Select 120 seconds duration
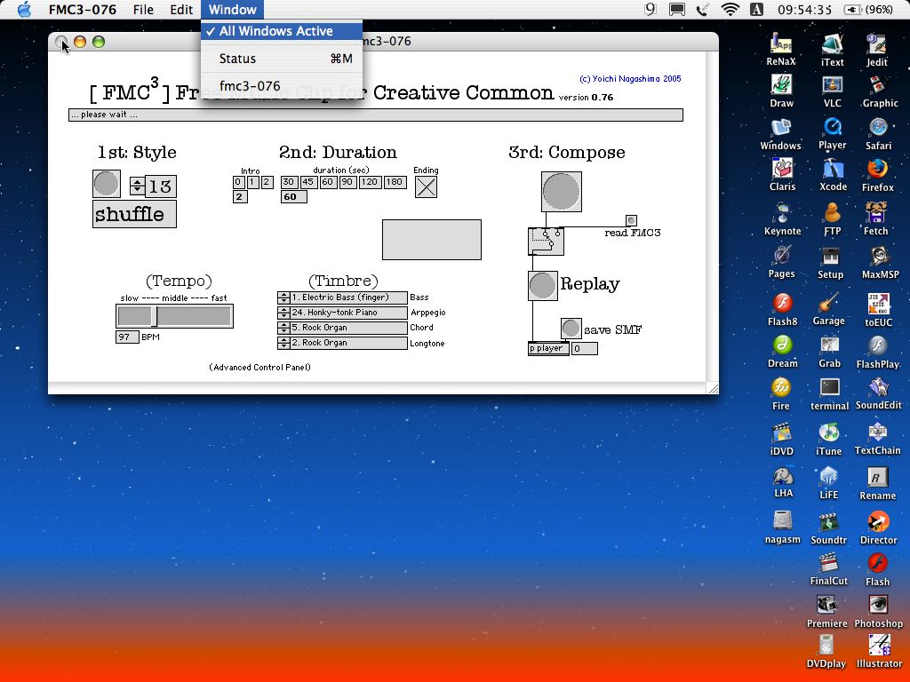Image resolution: width=910 pixels, height=682 pixels. [370, 182]
